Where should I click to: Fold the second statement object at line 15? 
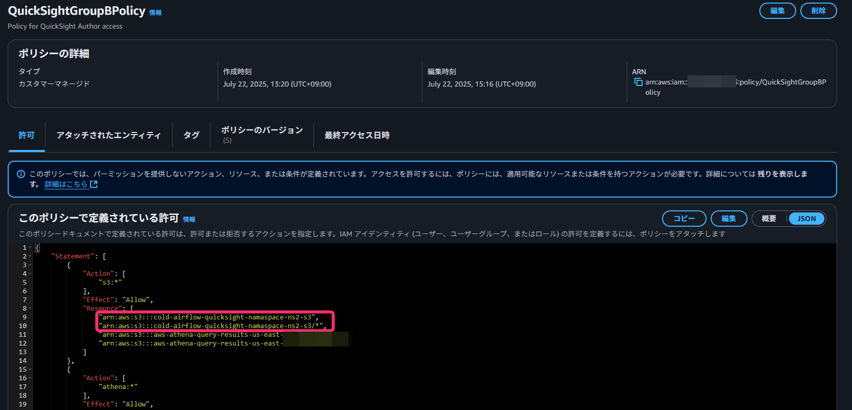coord(30,370)
